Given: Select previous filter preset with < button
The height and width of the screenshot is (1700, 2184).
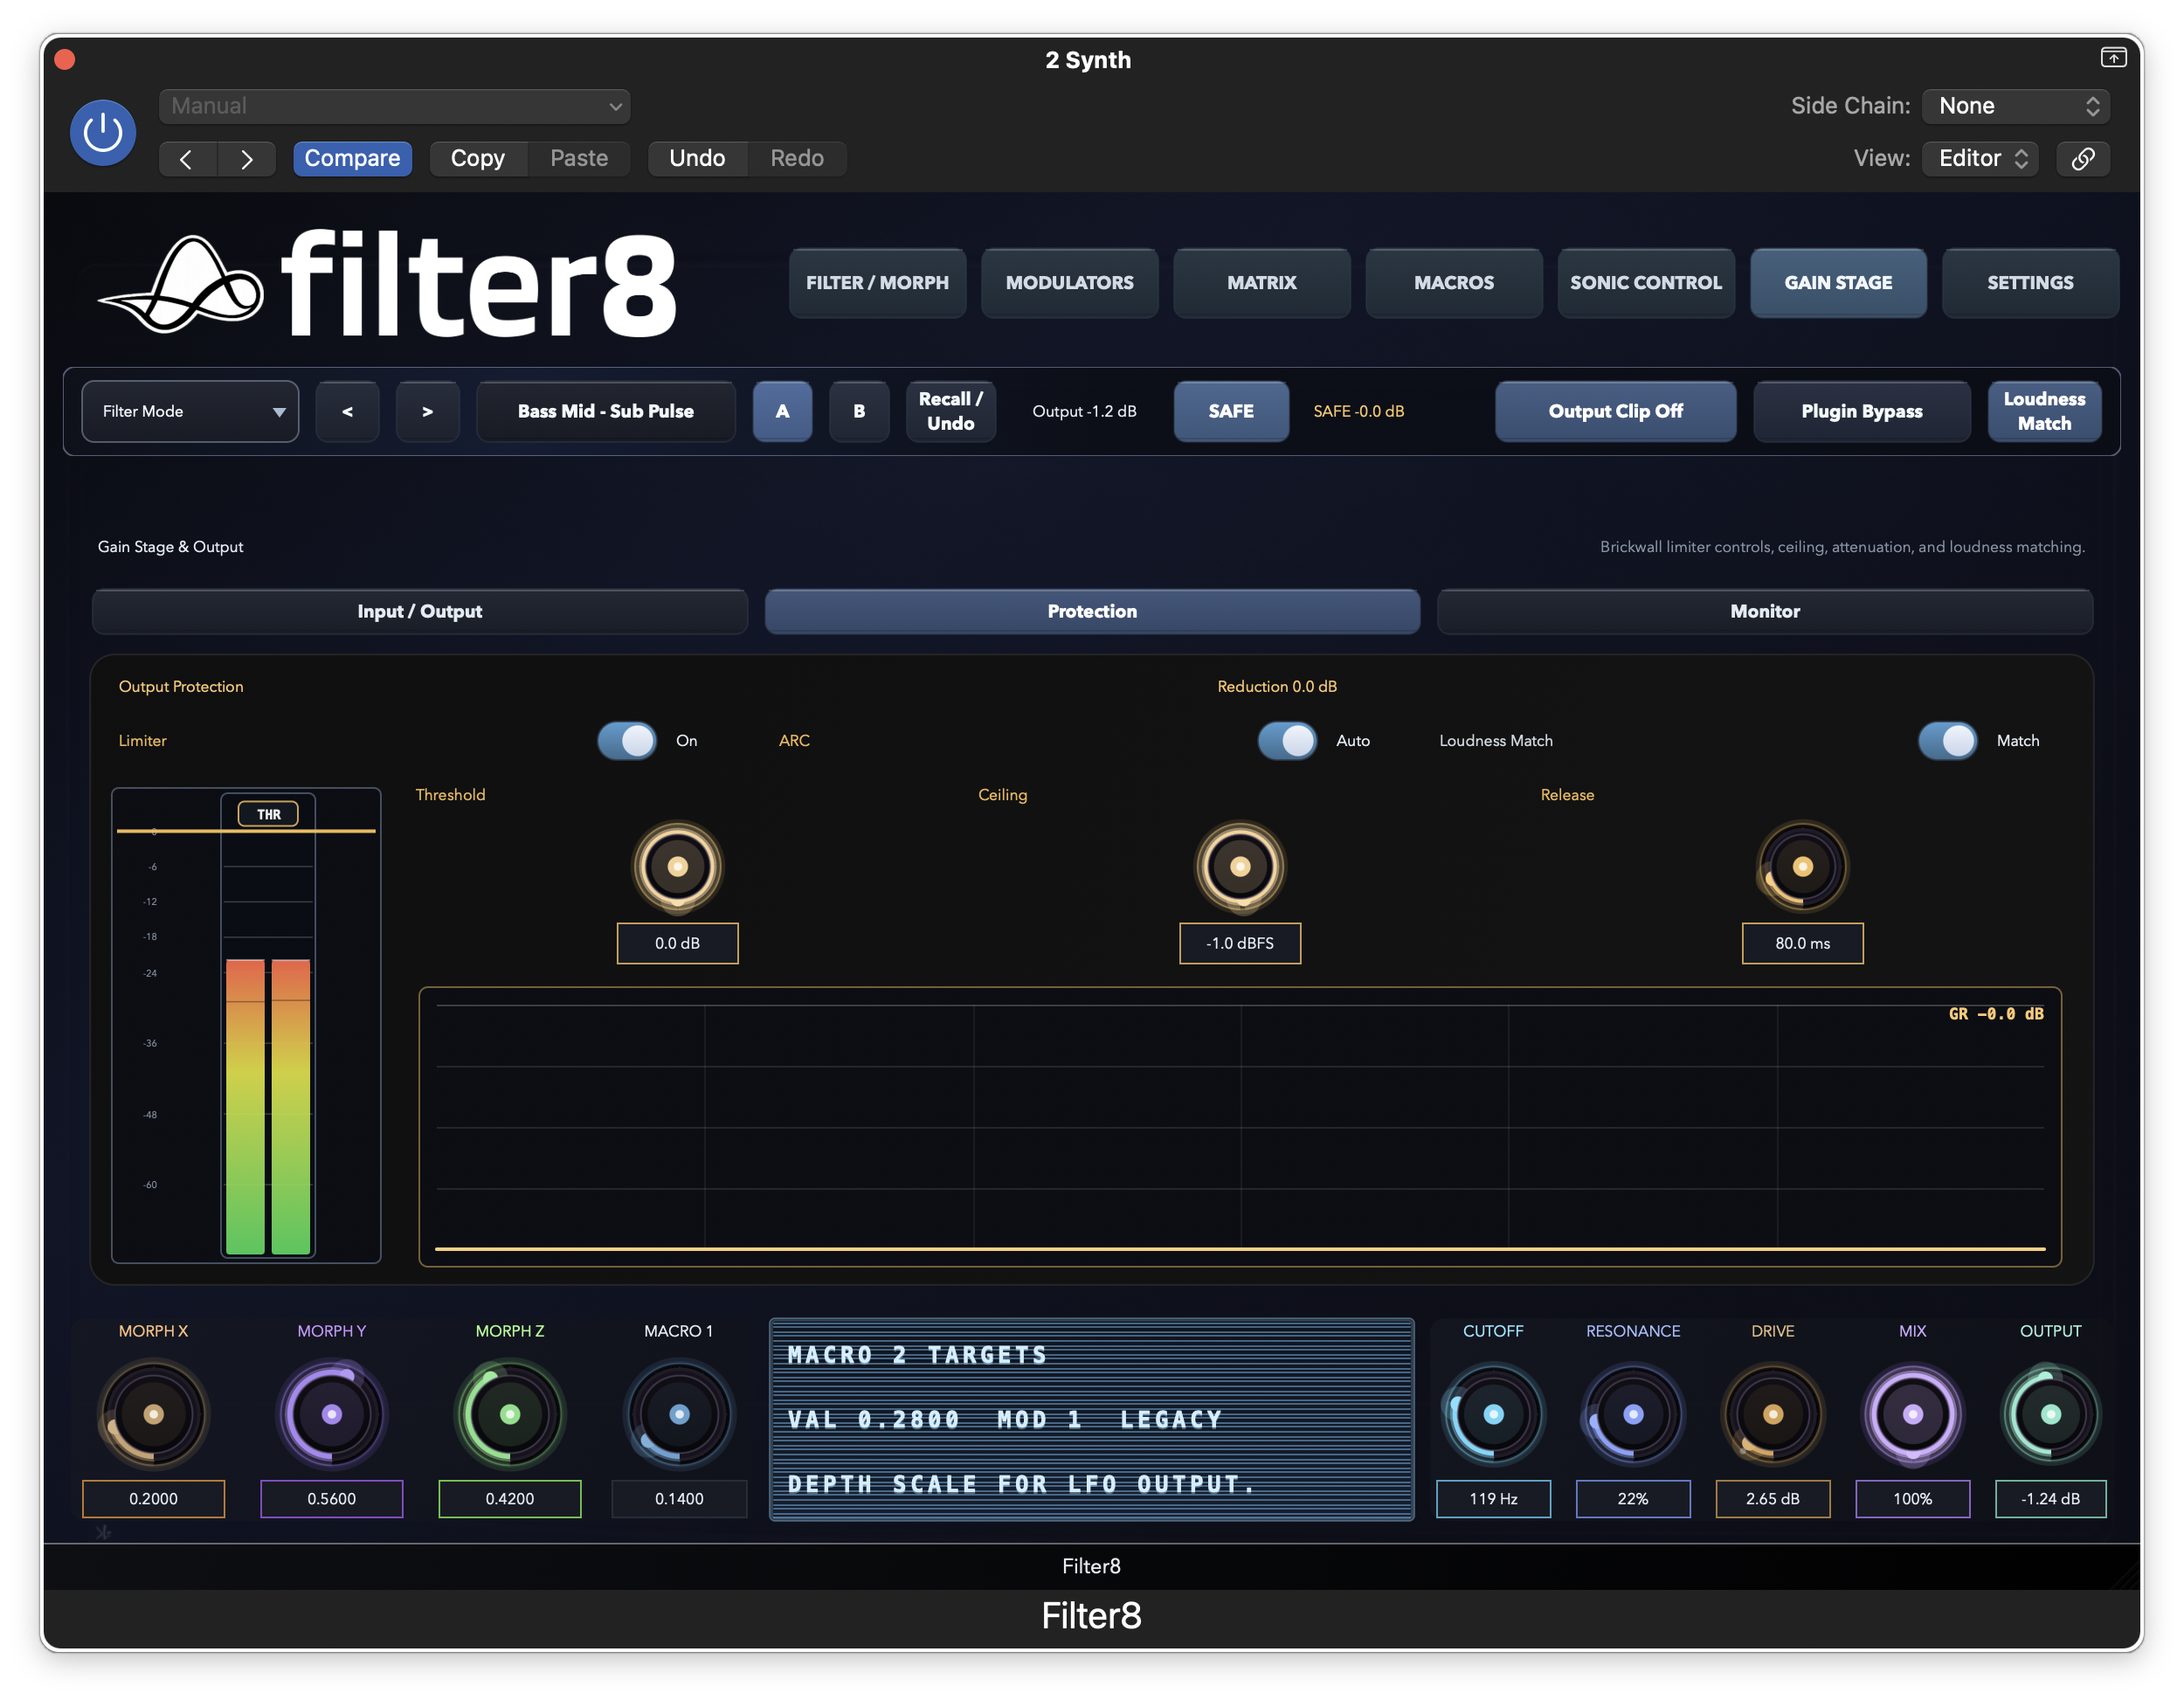Looking at the screenshot, I should pos(347,411).
